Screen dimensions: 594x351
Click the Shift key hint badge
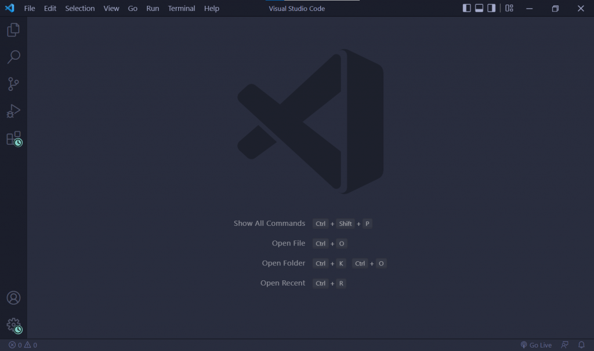345,224
